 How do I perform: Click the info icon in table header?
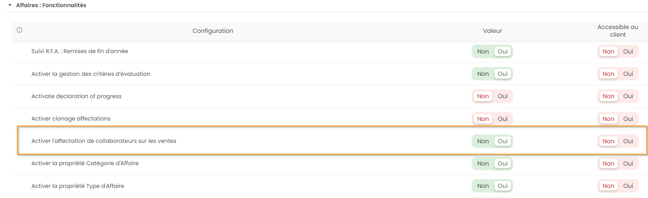(19, 30)
